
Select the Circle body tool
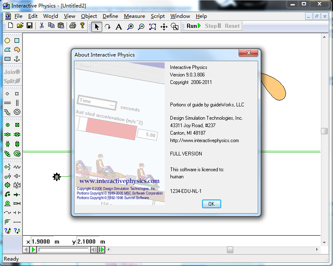tap(7, 41)
